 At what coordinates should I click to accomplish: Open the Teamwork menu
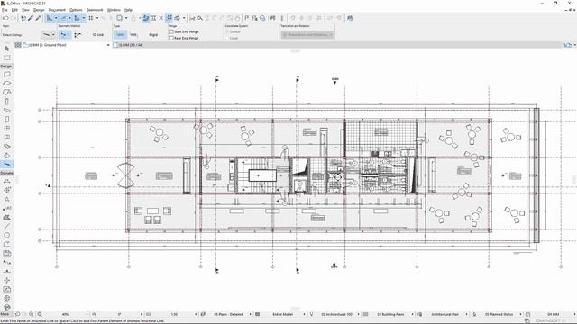[95, 10]
